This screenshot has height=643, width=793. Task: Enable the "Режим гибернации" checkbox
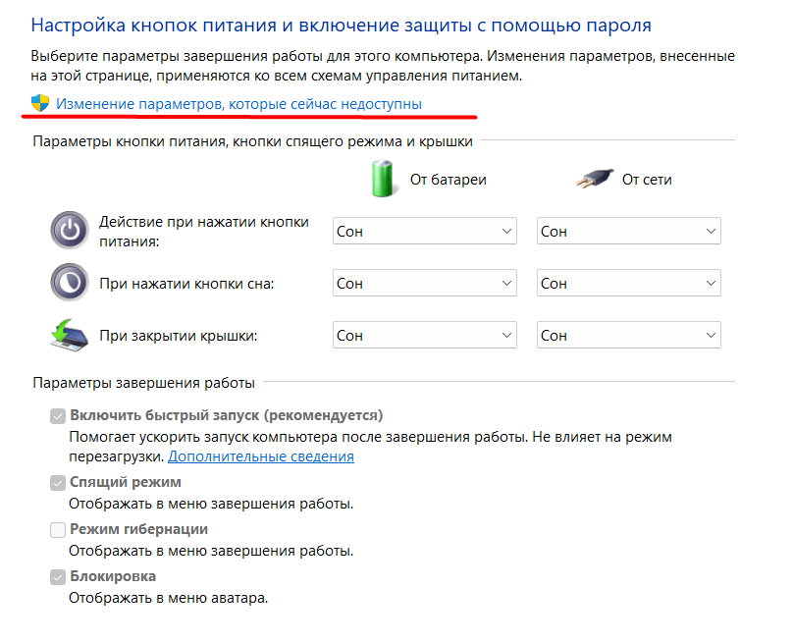point(58,529)
